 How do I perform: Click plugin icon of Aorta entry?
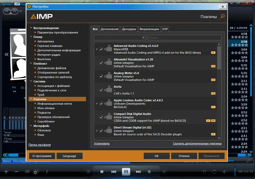108,89
